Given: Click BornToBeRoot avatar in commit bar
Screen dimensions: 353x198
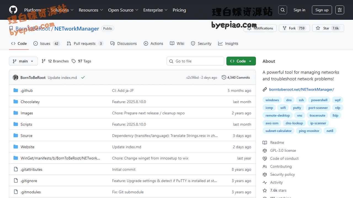Looking at the screenshot, I should click(15, 78).
